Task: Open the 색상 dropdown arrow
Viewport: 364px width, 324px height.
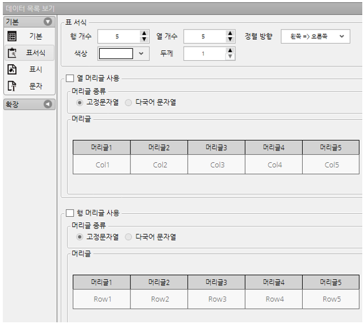Action: pos(141,54)
